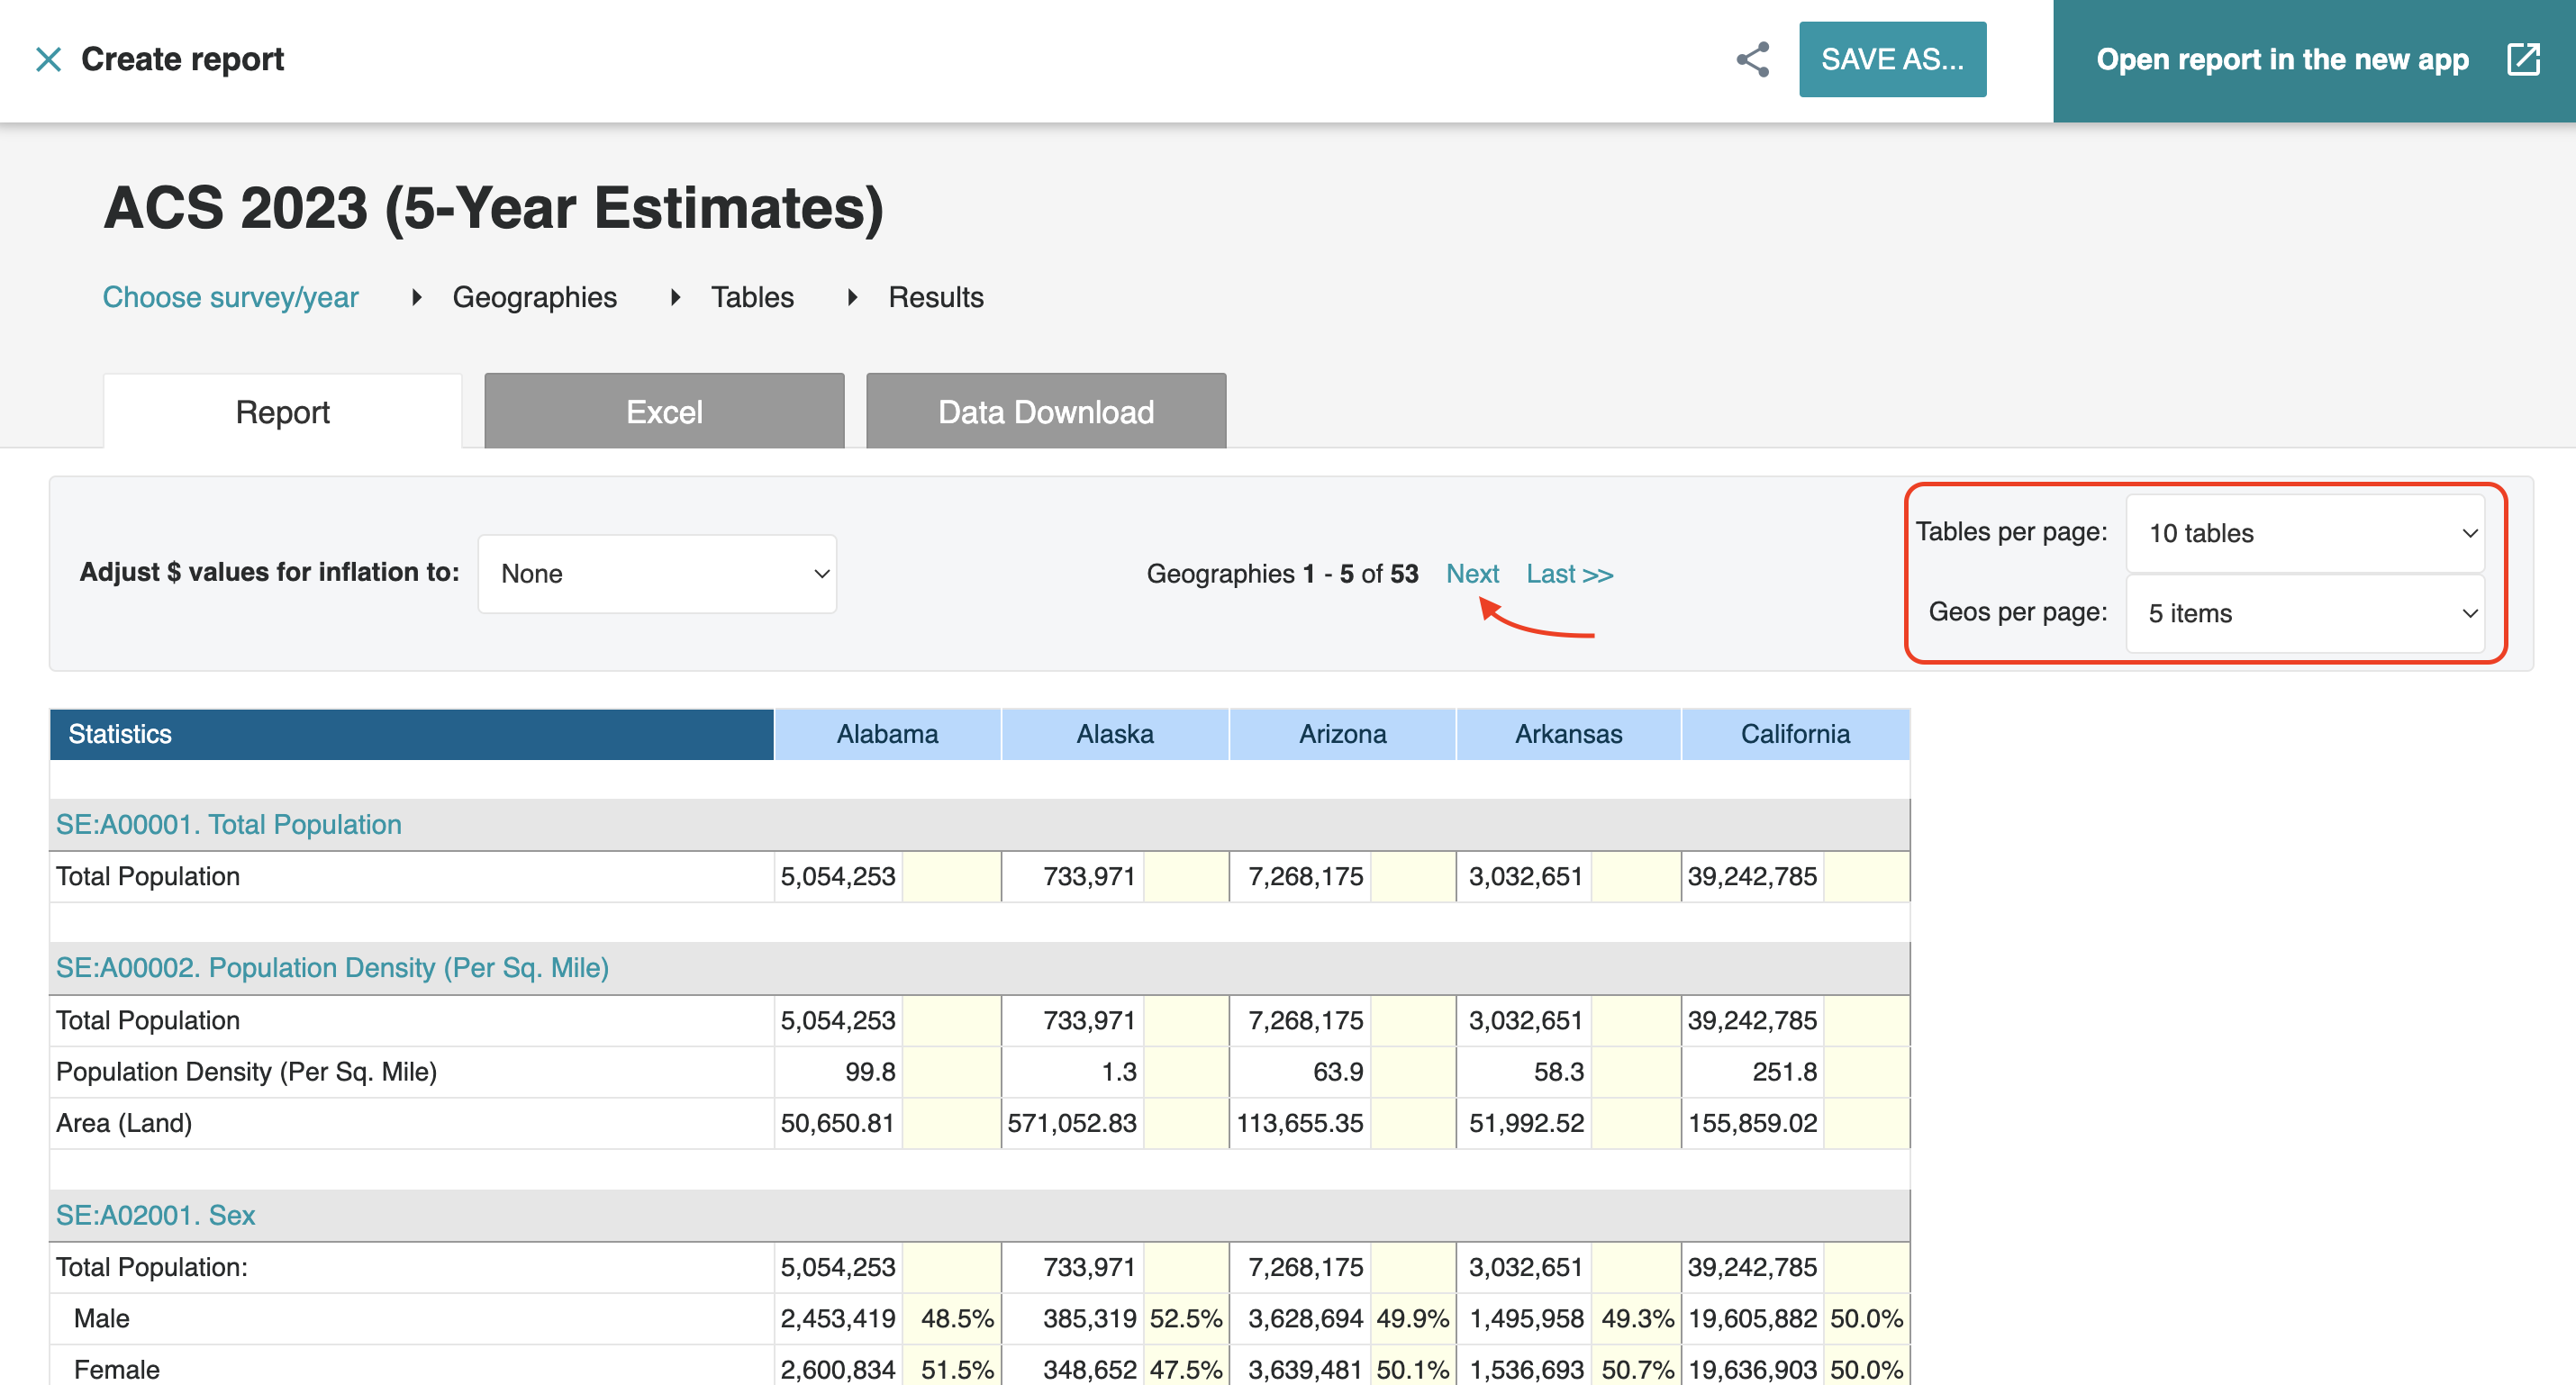This screenshot has height=1385, width=2576.
Task: Open report in the new app
Action: coord(2281,60)
